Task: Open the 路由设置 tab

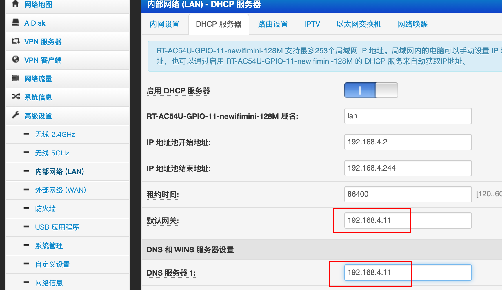Action: (x=273, y=24)
